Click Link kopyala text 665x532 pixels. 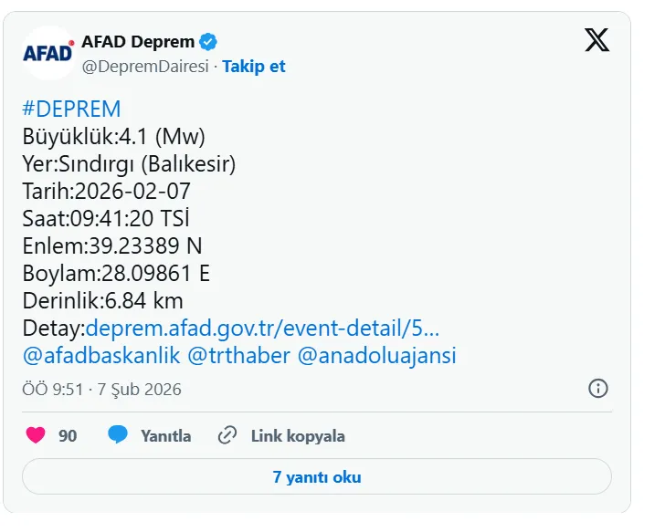pyautogui.click(x=298, y=436)
